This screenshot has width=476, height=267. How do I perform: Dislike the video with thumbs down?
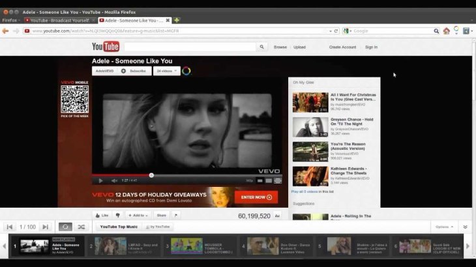tap(118, 216)
